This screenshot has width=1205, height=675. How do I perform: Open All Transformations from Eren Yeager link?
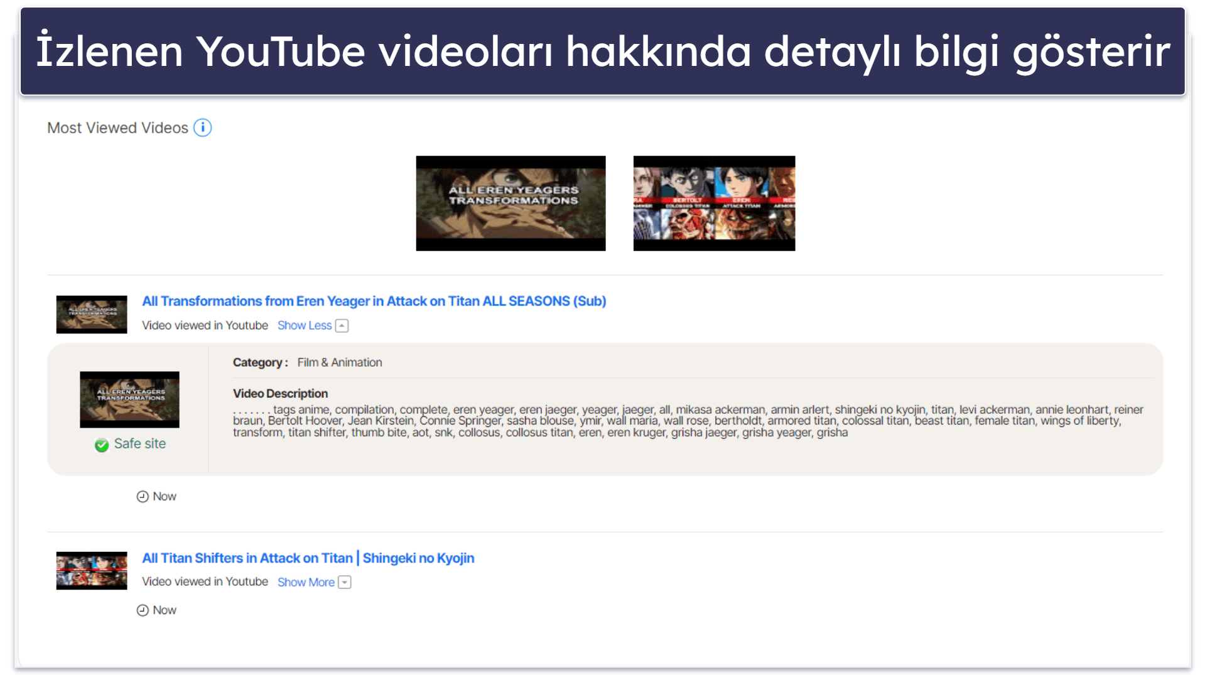coord(374,301)
